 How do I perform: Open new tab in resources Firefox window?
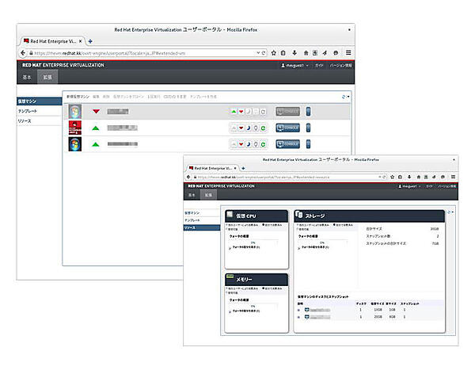click(243, 168)
